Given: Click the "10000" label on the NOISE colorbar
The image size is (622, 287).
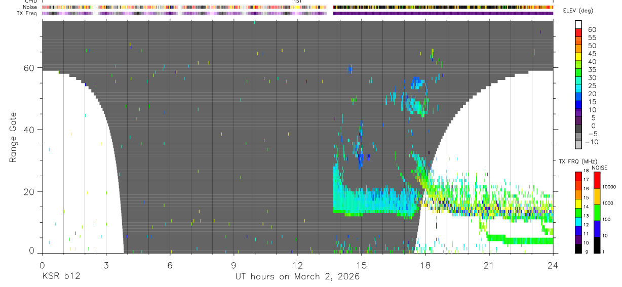Looking at the screenshot, I should (x=609, y=187).
